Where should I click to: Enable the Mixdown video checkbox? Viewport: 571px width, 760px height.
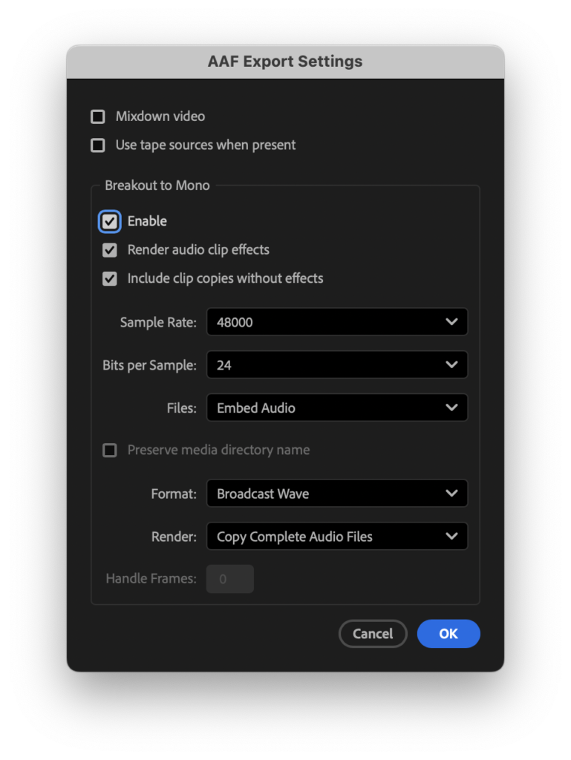[97, 117]
